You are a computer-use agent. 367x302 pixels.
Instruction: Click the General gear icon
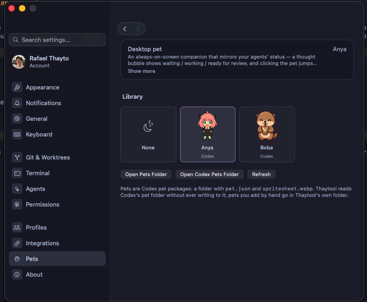17,119
